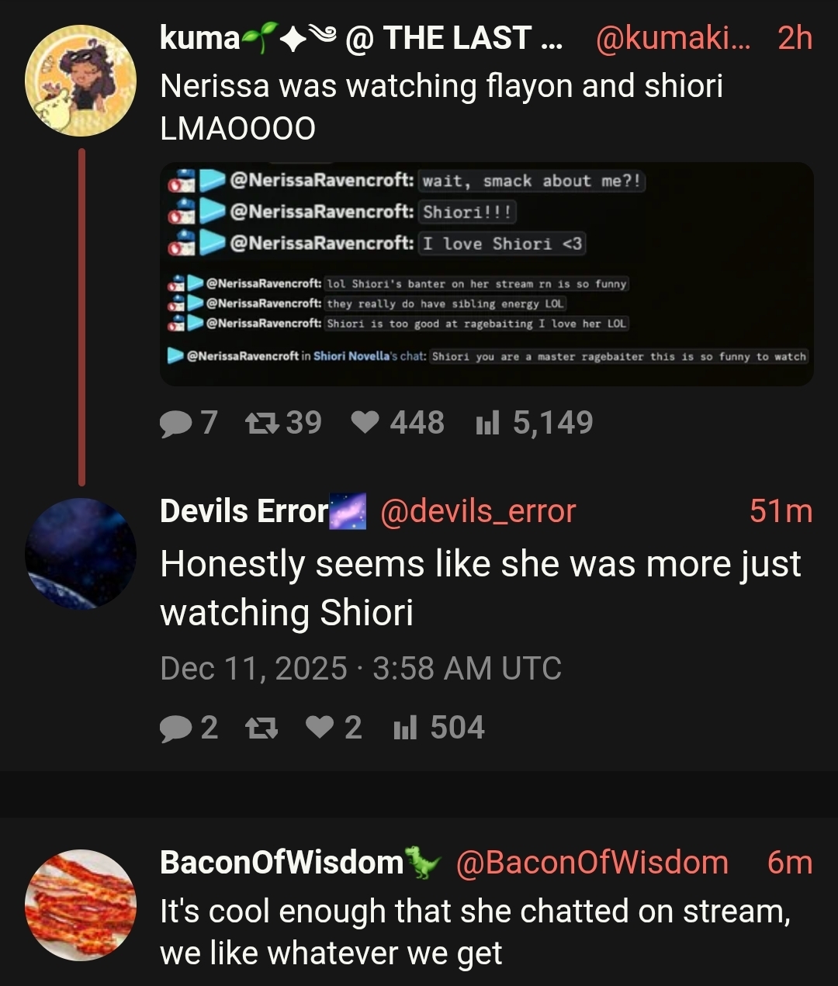Click the @BaconOfWisdom handle

[592, 863]
